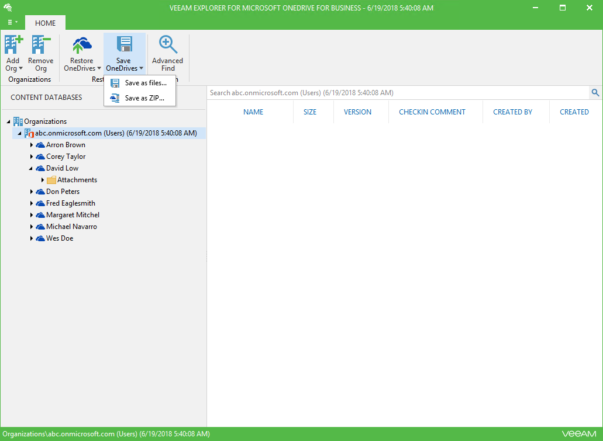The height and width of the screenshot is (441, 603).
Task: Expand Don Peters' tree node
Action: [x=32, y=192]
